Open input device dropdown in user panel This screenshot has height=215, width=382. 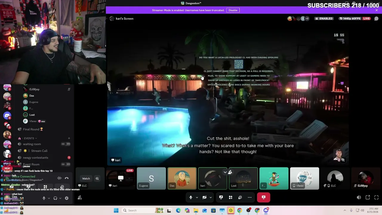[x=49, y=198]
